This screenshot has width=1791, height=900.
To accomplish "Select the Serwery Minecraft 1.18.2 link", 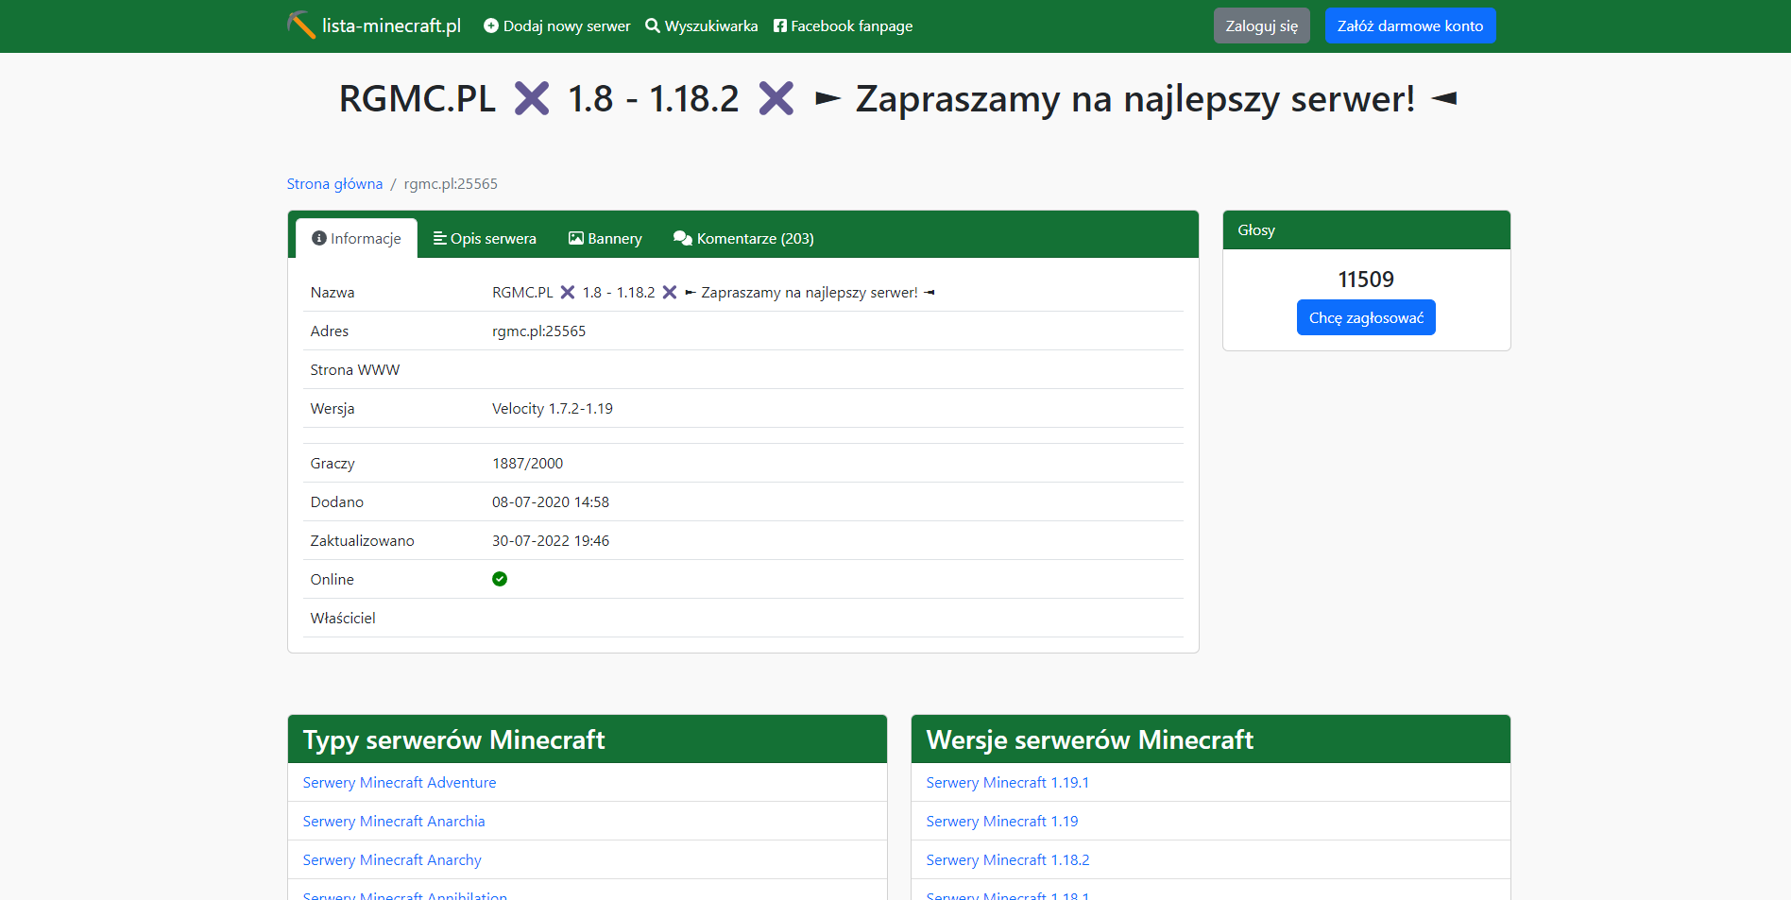I will (x=1007, y=859).
